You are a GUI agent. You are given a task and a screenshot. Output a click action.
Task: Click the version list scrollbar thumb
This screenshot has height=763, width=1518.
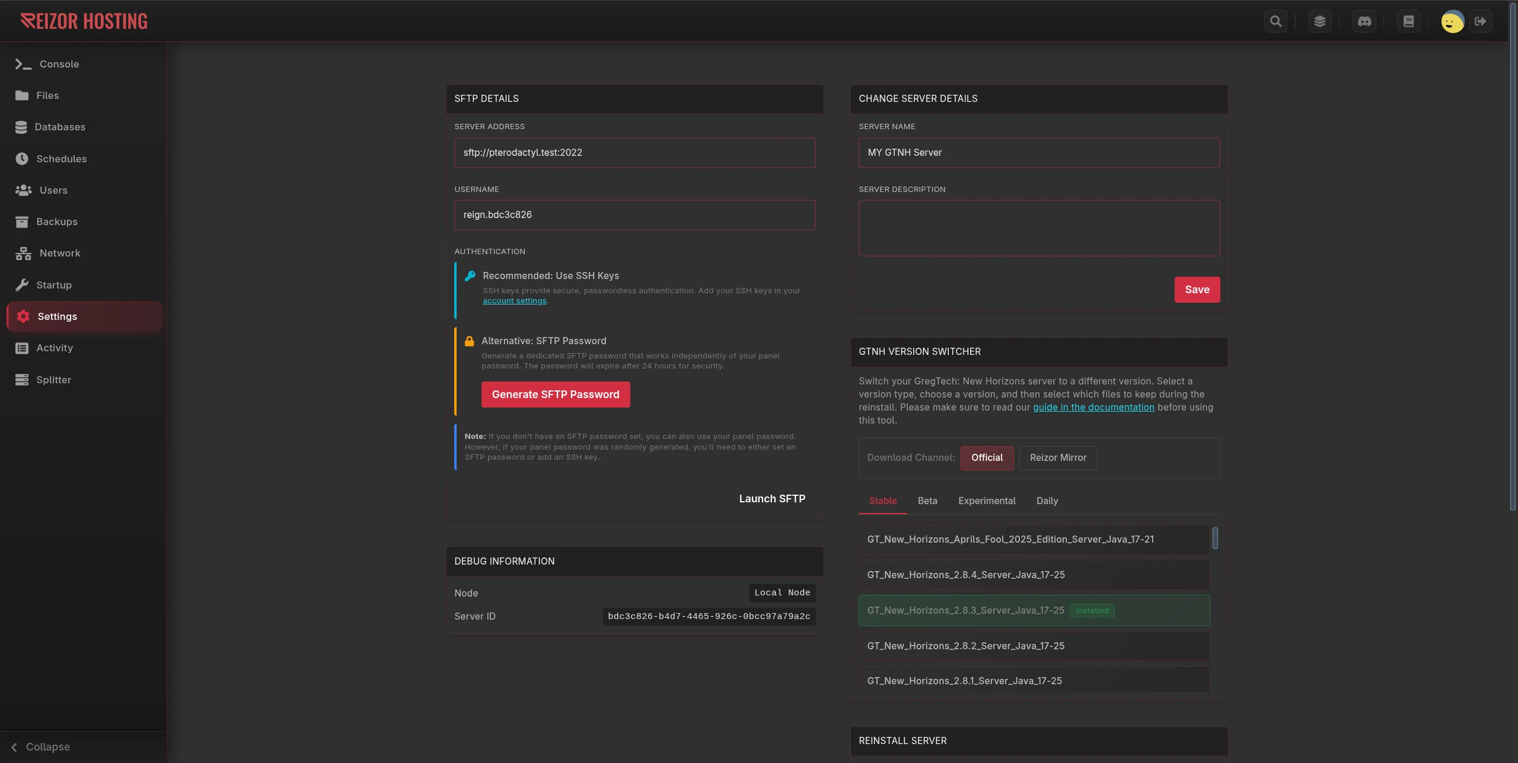pos(1215,538)
